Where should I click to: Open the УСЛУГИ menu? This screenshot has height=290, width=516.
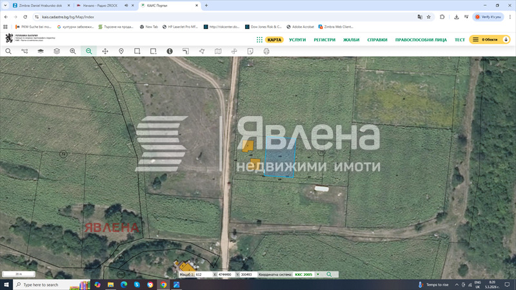pos(297,39)
